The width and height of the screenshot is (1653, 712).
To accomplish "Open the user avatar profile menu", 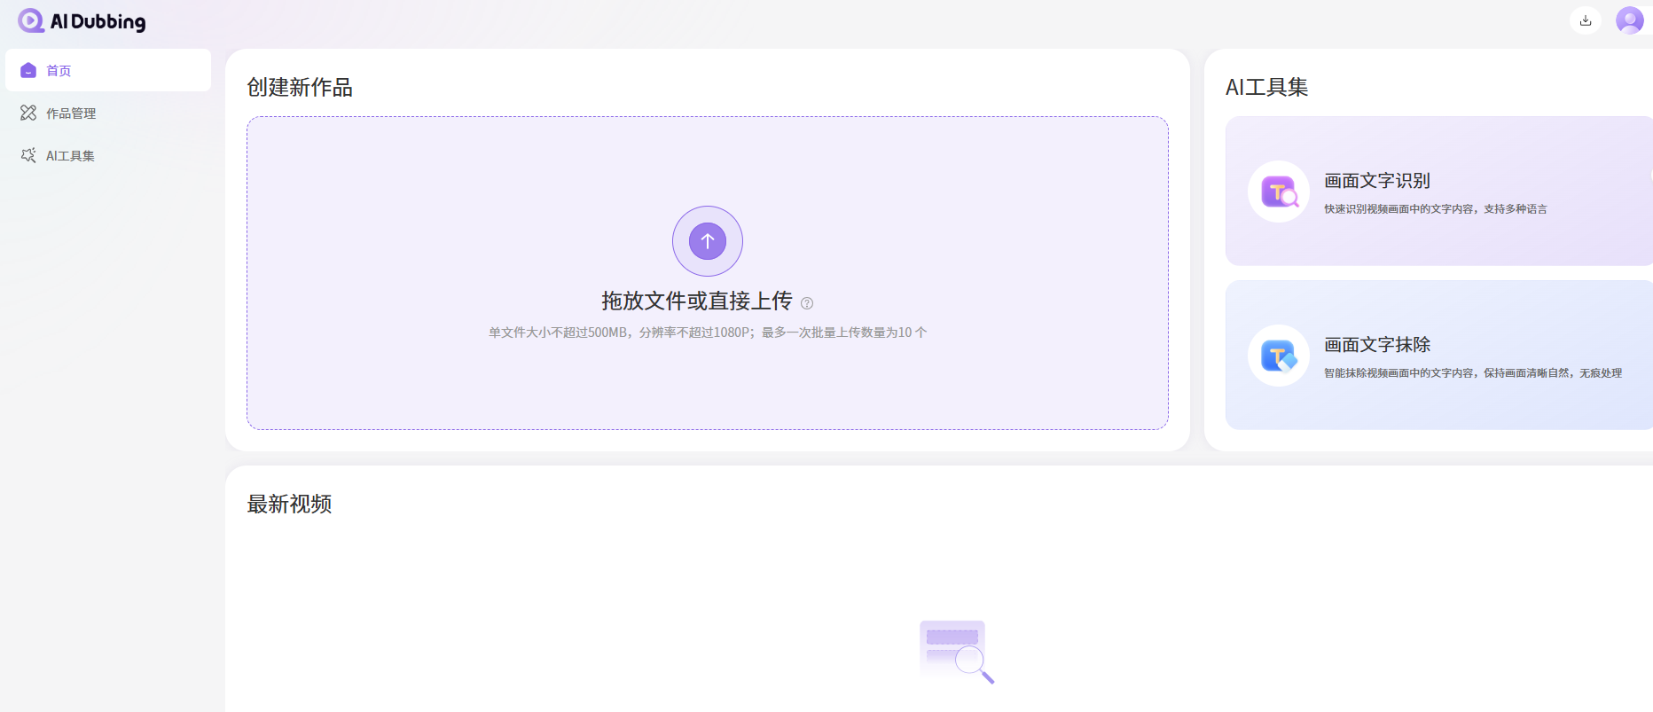I will coord(1629,20).
